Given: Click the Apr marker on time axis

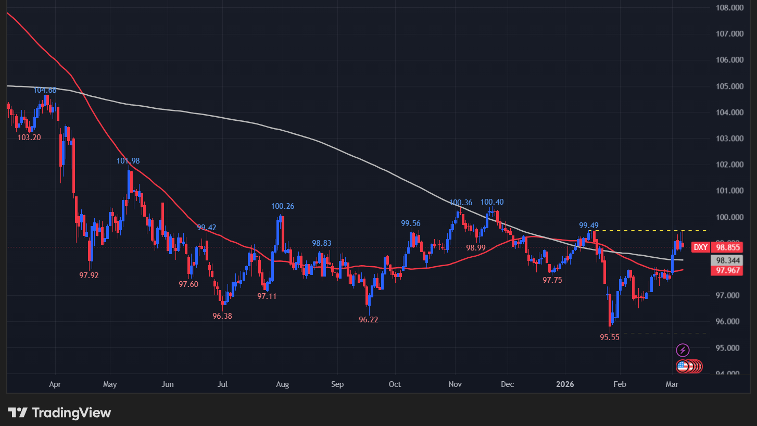Looking at the screenshot, I should click(55, 384).
